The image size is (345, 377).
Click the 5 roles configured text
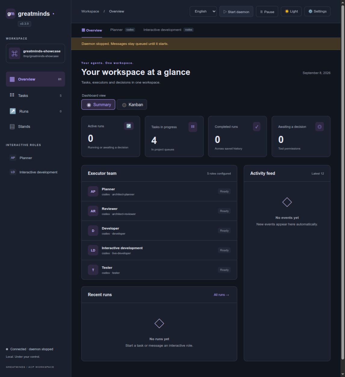[219, 174]
